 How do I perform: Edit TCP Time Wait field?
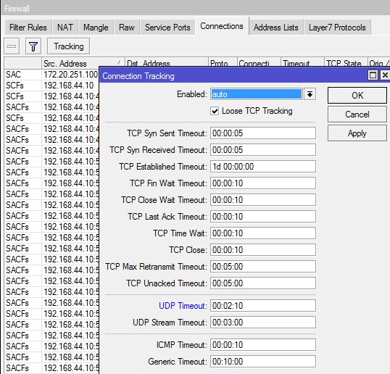point(263,233)
